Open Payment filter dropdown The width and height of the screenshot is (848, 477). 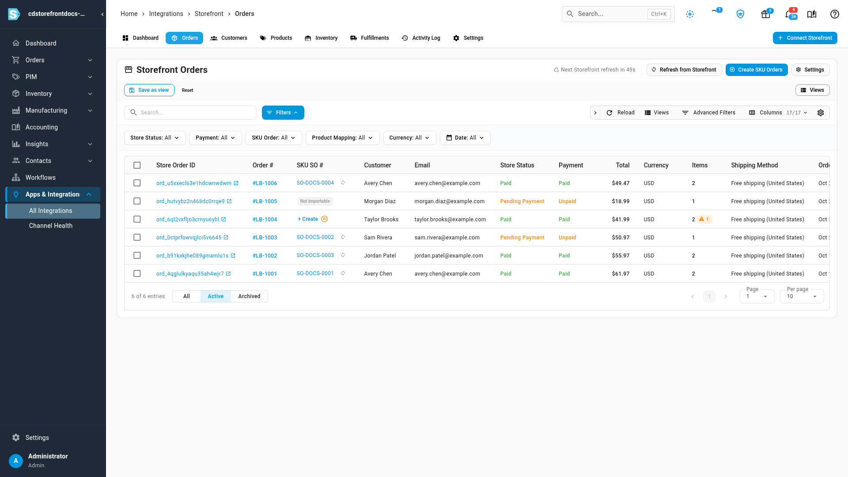(216, 138)
